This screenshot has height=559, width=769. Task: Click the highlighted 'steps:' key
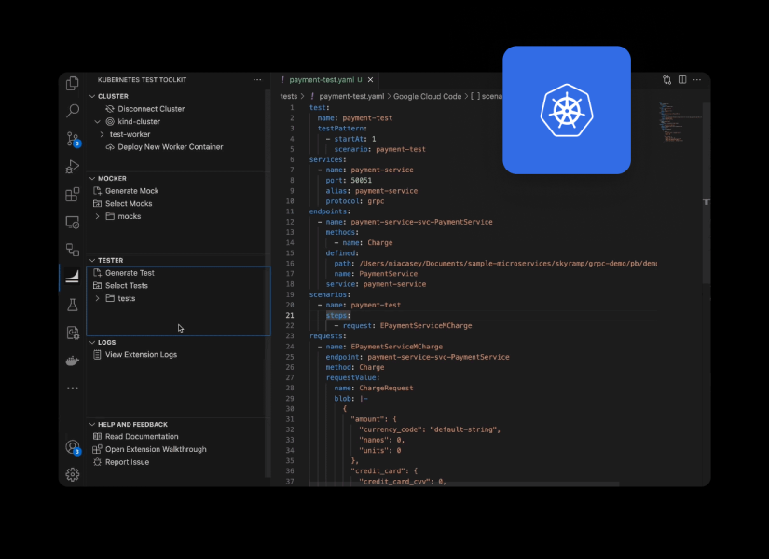pyautogui.click(x=338, y=315)
